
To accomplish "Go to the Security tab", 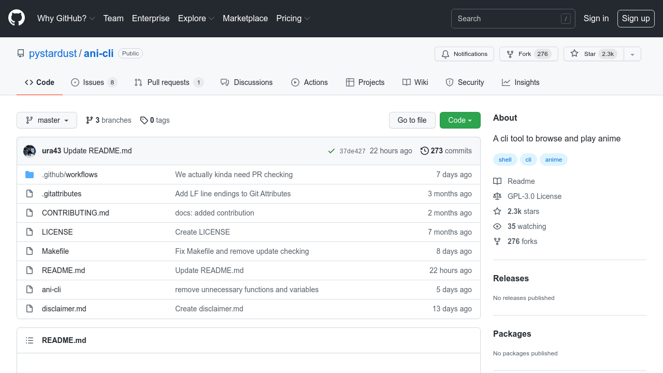I will [465, 82].
